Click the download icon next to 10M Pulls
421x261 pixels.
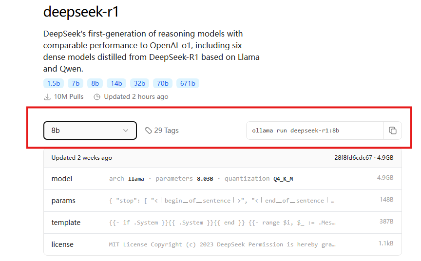(x=47, y=97)
